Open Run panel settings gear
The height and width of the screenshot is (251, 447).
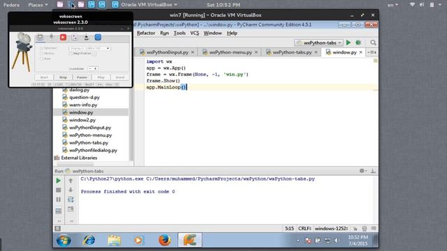(362, 171)
